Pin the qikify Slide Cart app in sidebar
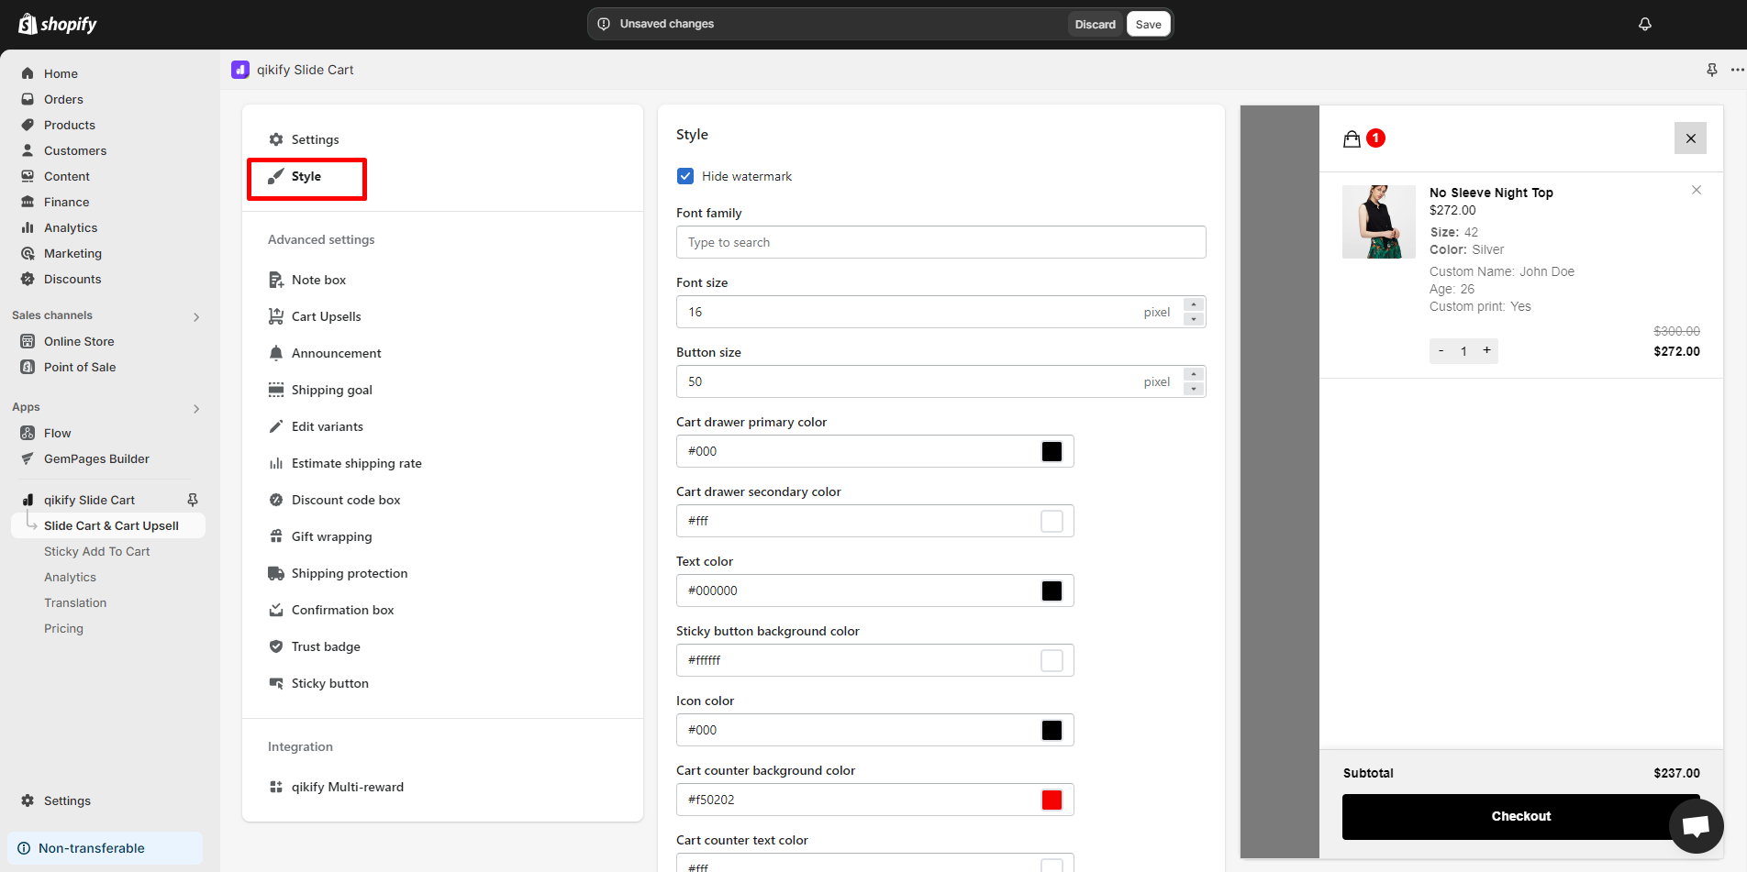 click(193, 500)
